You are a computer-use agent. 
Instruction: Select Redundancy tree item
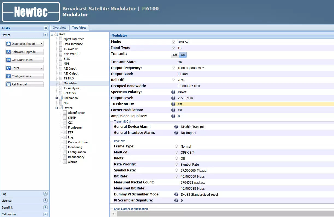tap(76, 157)
